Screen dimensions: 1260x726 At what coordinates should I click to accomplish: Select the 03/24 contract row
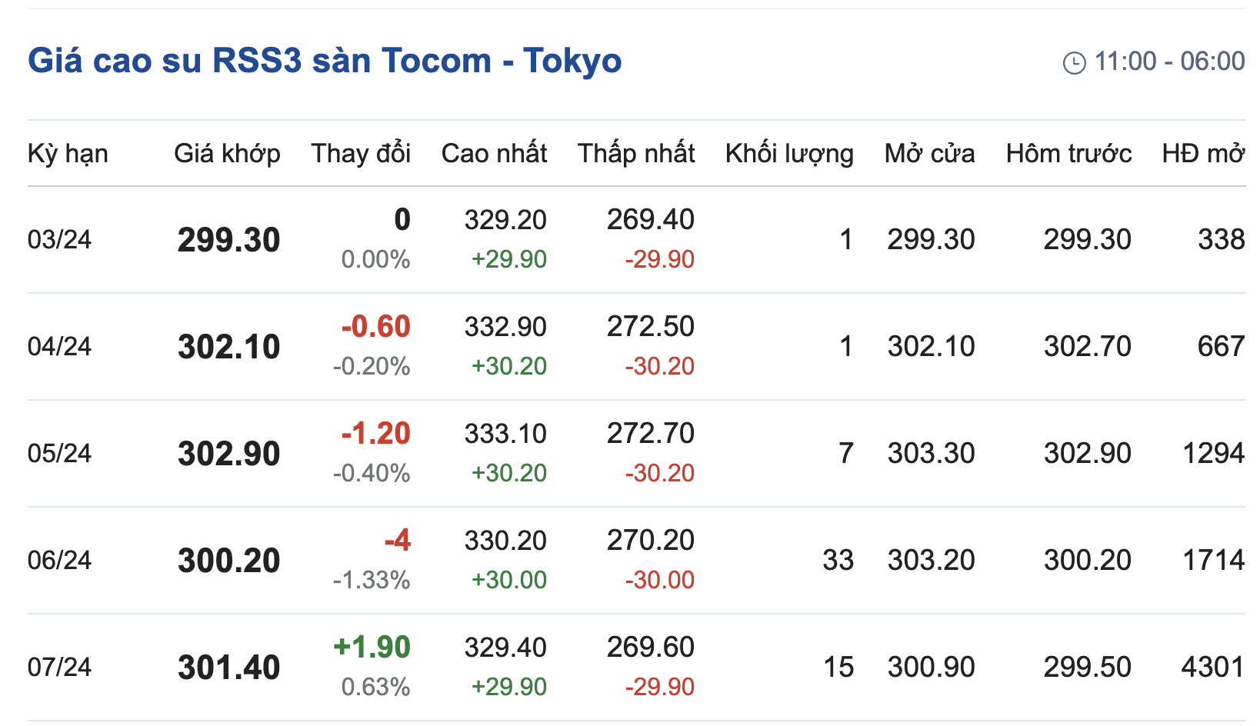[59, 239]
